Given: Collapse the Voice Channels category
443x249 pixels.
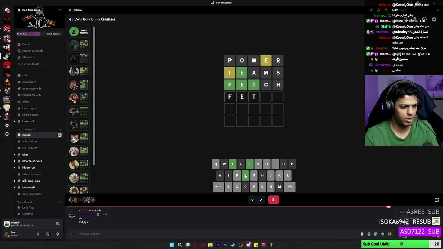Looking at the screenshot, I should [26, 202].
